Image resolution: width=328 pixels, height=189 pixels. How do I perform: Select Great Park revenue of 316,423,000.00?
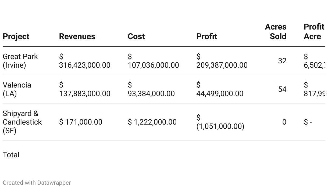pos(85,61)
